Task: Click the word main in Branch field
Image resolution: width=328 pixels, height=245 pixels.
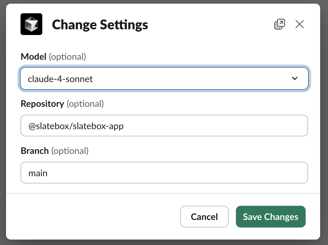Action: pyautogui.click(x=38, y=173)
